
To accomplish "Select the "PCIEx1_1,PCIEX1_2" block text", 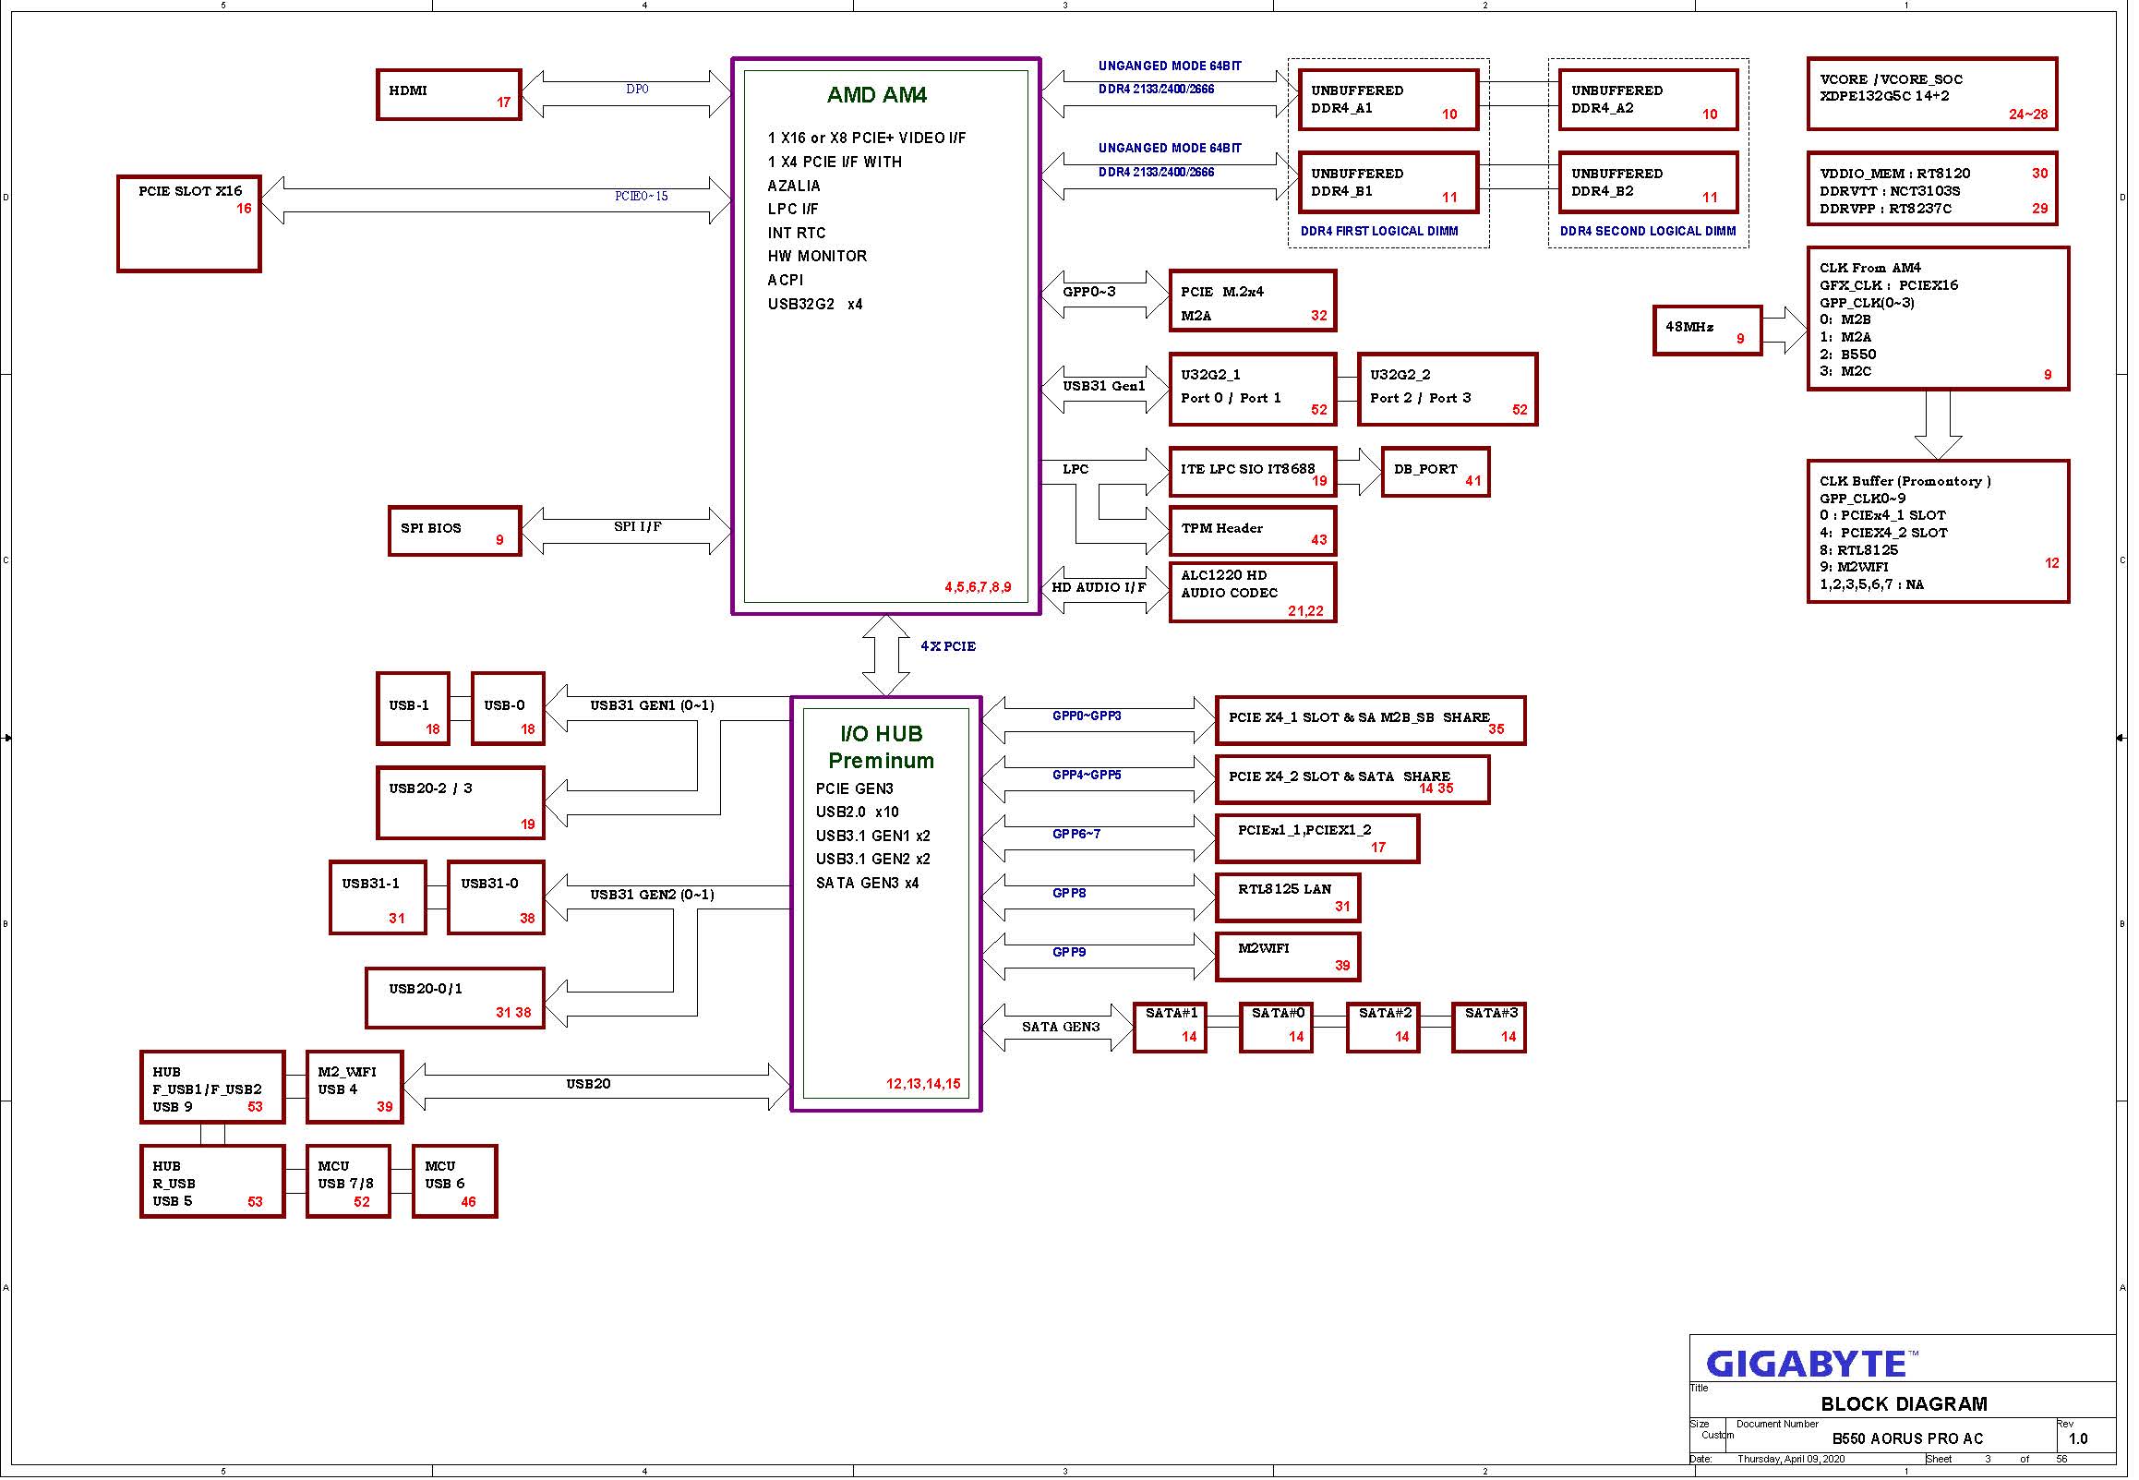I will pos(1304,830).
